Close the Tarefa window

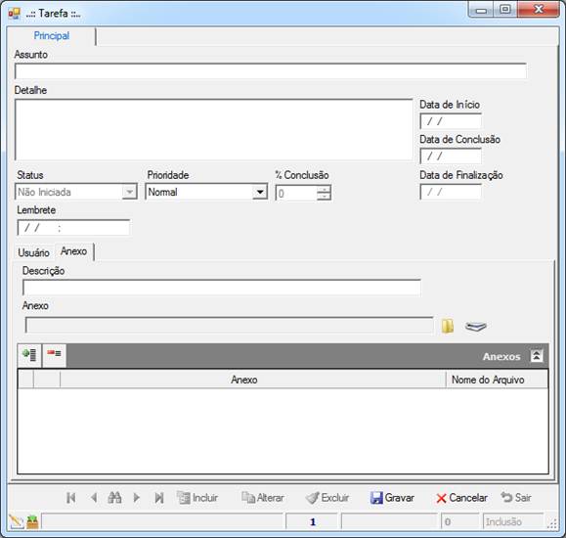click(x=539, y=10)
